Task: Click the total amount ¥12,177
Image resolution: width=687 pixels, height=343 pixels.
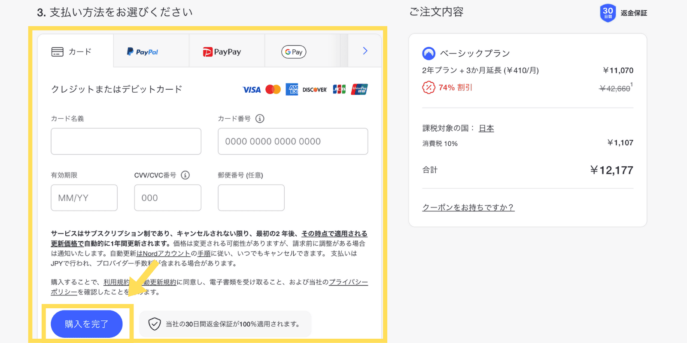Action: pyautogui.click(x=612, y=170)
